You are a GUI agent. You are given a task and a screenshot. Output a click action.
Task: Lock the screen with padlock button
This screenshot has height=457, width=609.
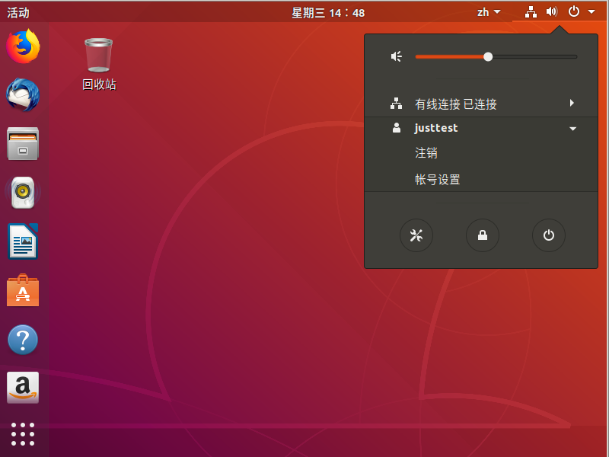point(483,235)
